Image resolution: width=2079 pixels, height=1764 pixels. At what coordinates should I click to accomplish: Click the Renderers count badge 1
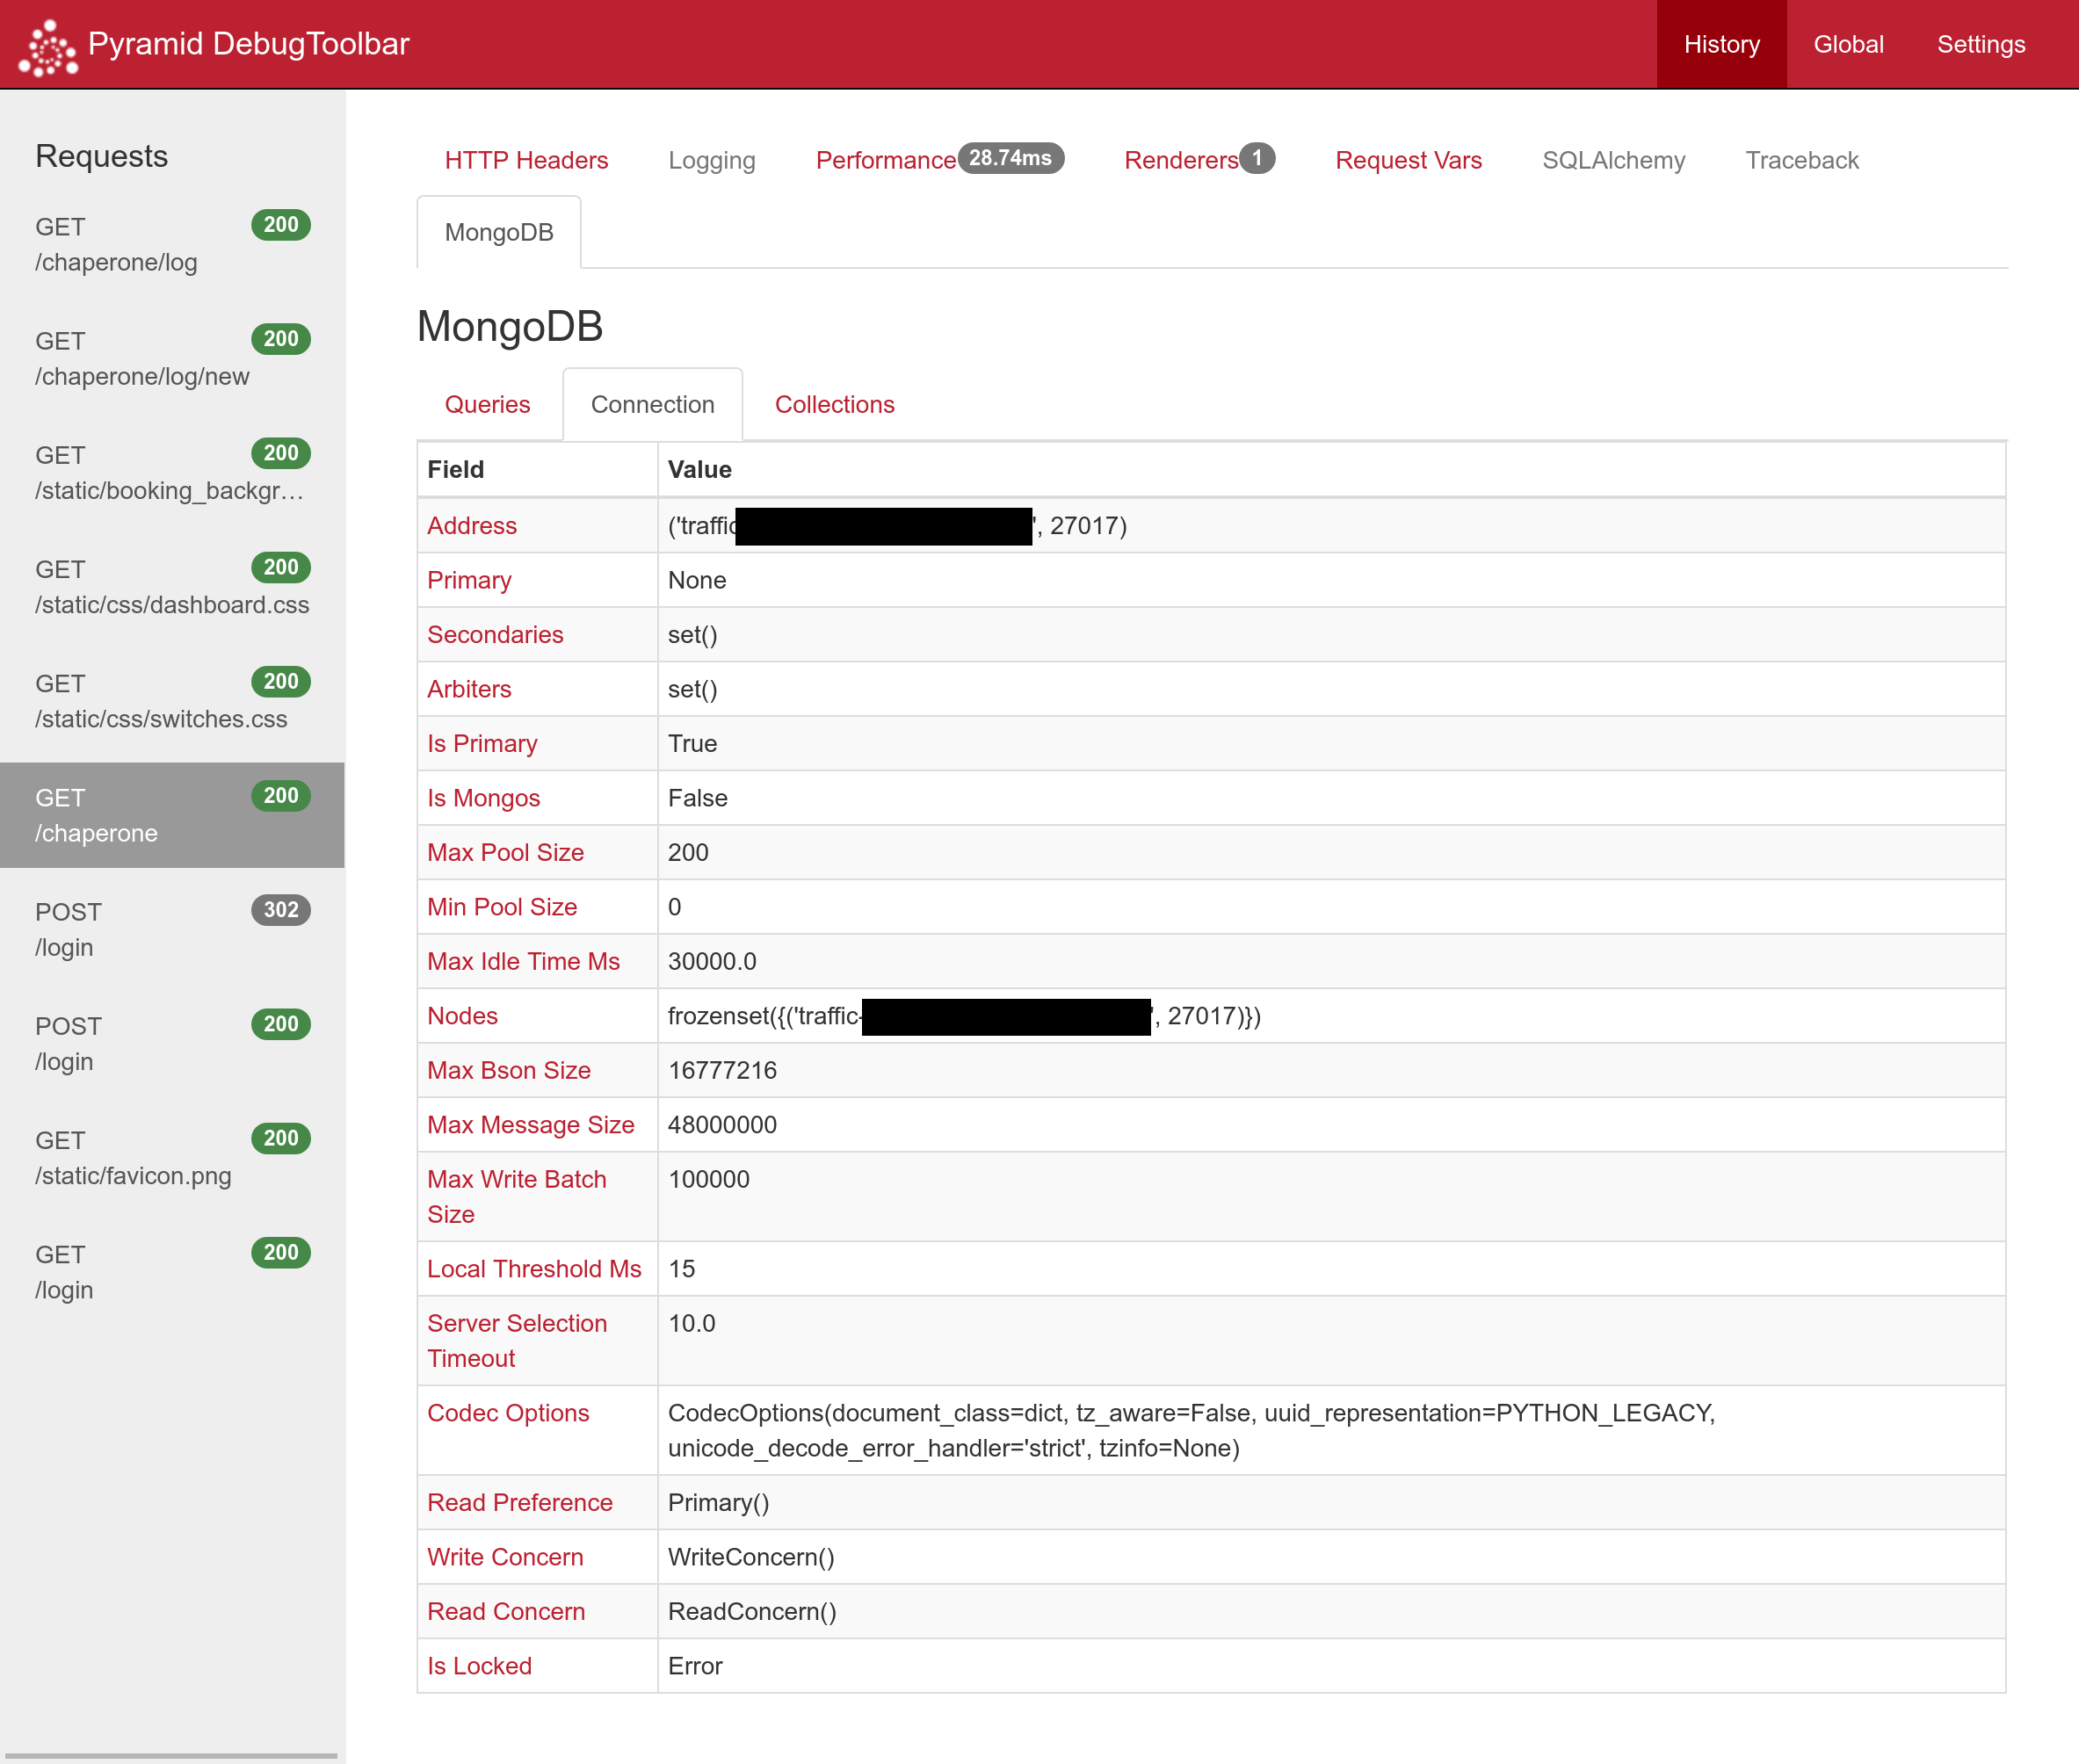pos(1257,158)
